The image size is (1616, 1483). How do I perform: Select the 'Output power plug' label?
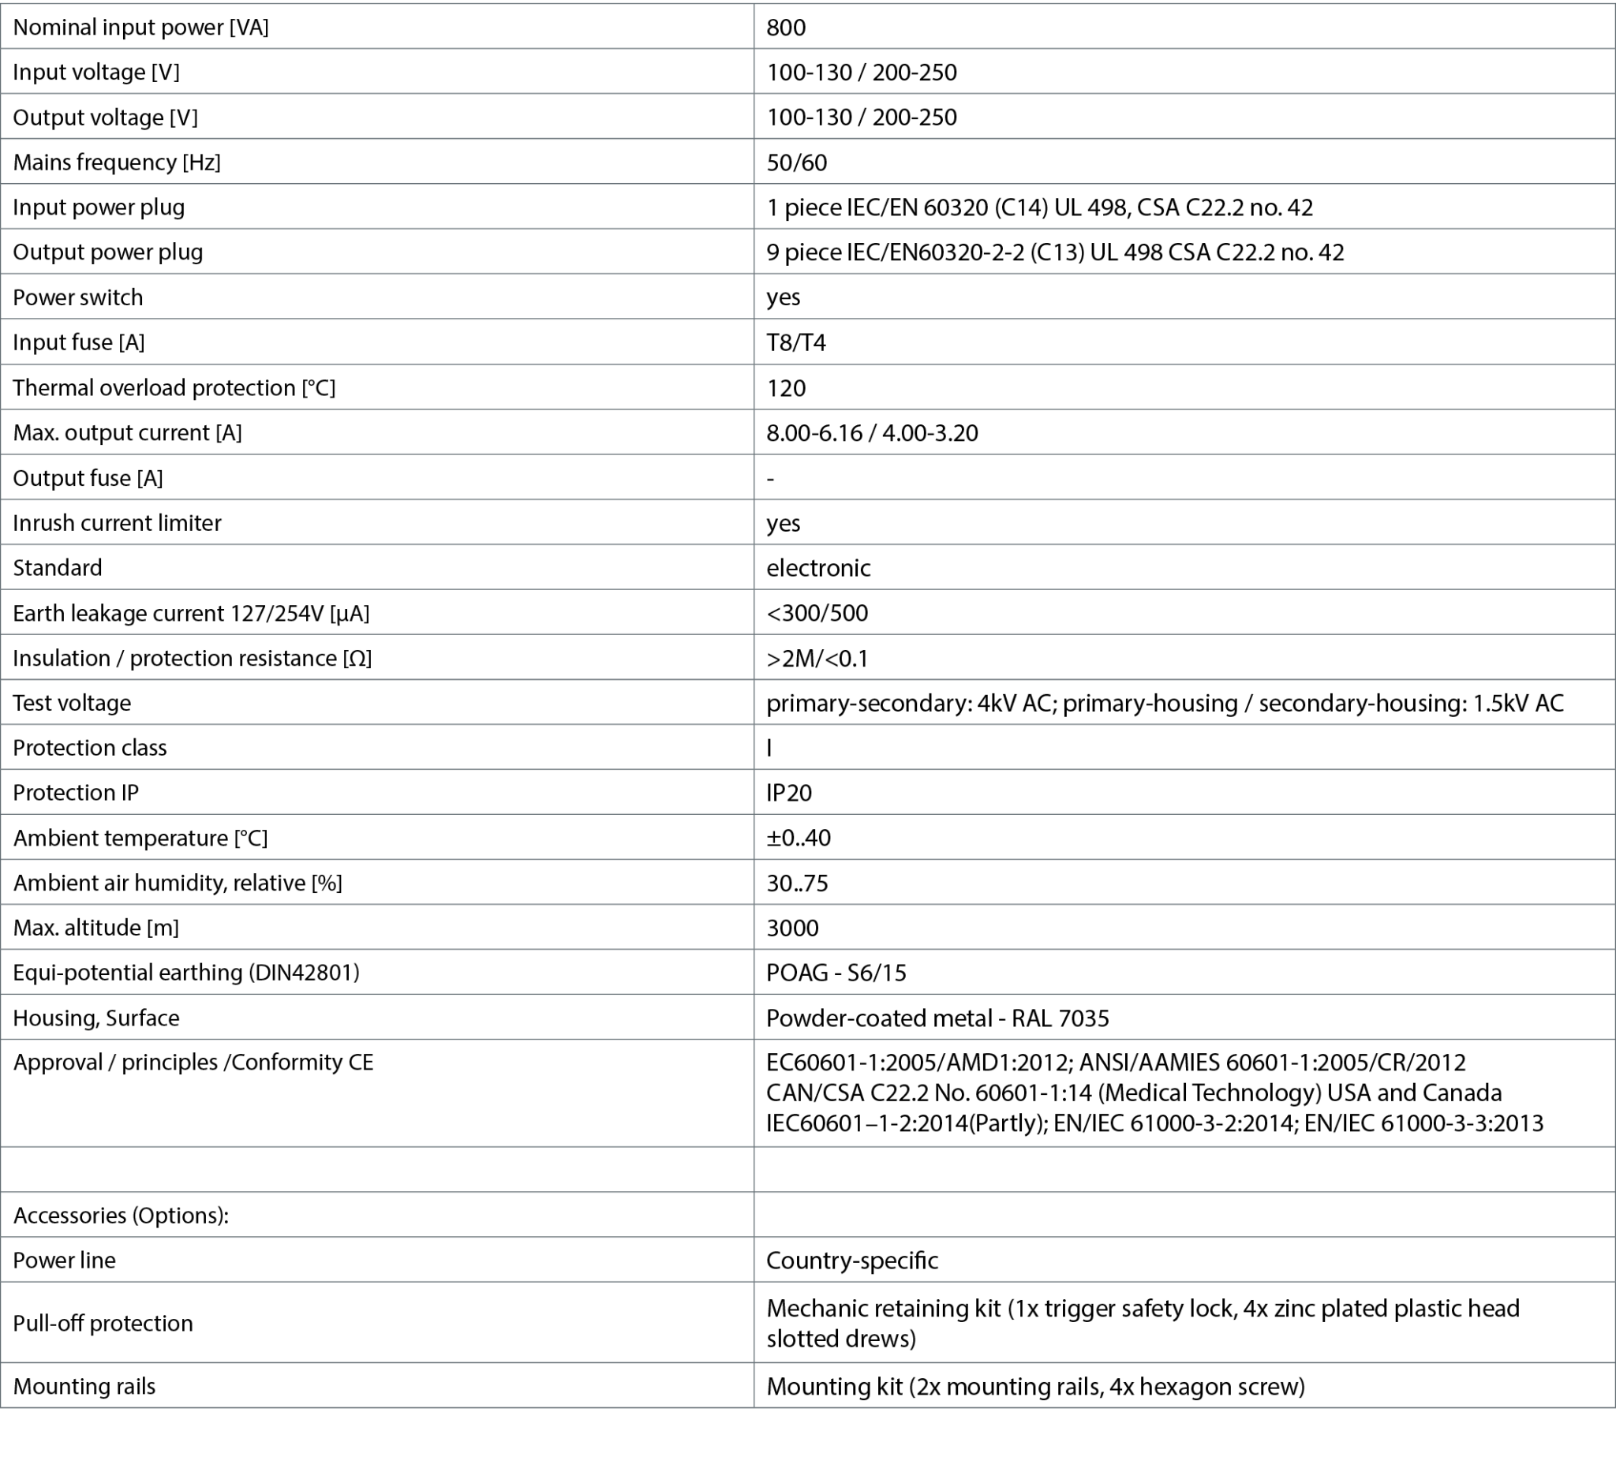(x=107, y=252)
